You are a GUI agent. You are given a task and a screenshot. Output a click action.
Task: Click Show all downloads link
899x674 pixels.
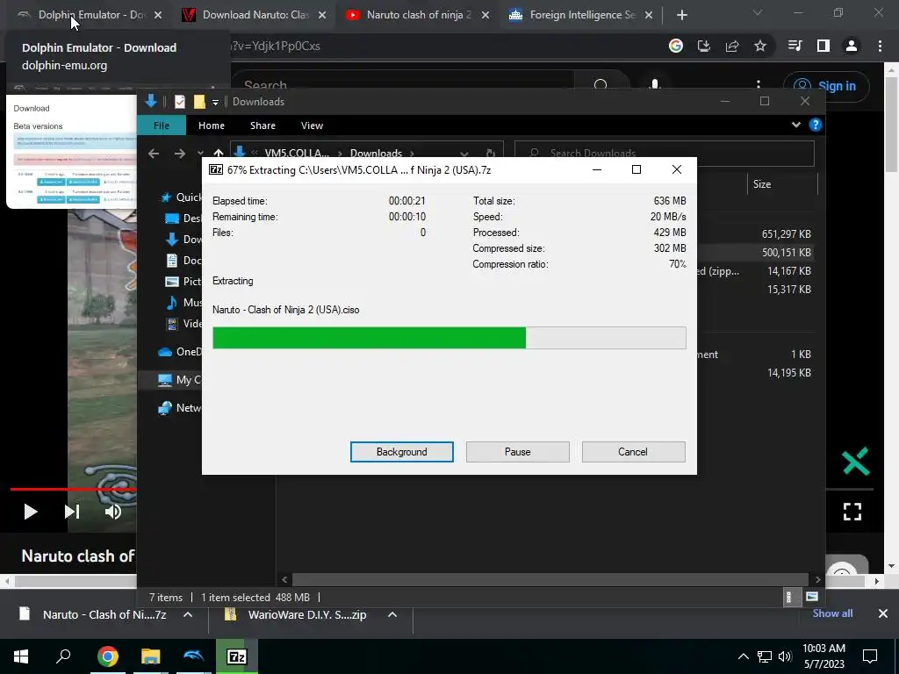[x=832, y=613]
